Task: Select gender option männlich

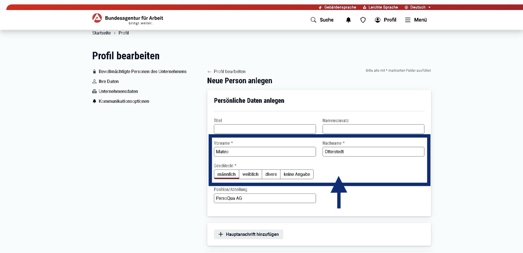Action: click(226, 174)
